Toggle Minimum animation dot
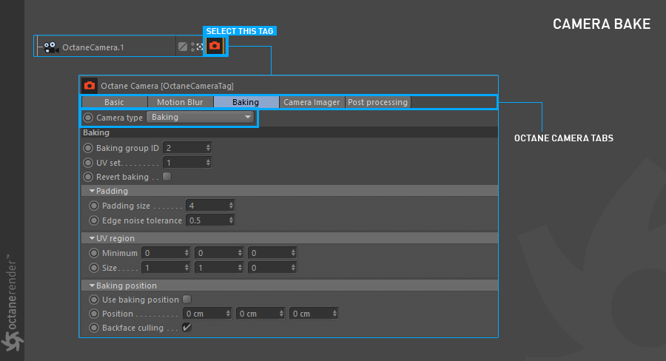Viewport: 666px width, 361px height. coord(94,253)
